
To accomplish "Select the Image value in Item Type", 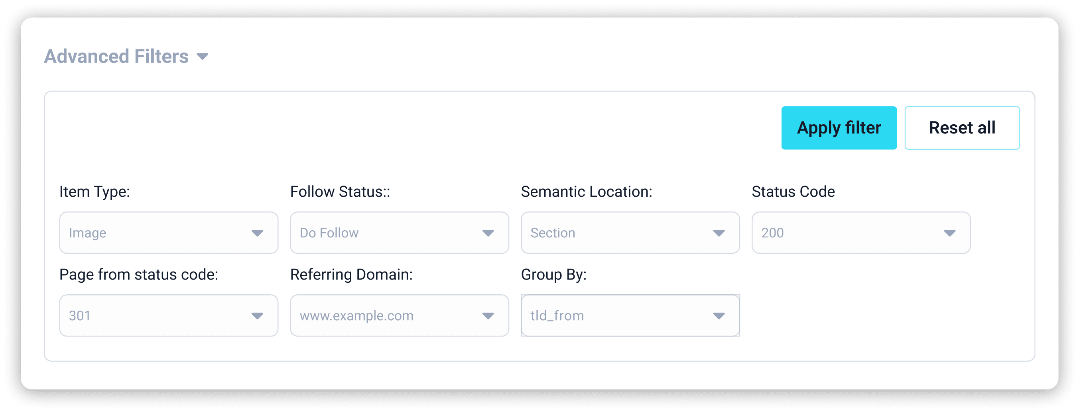I will point(88,233).
